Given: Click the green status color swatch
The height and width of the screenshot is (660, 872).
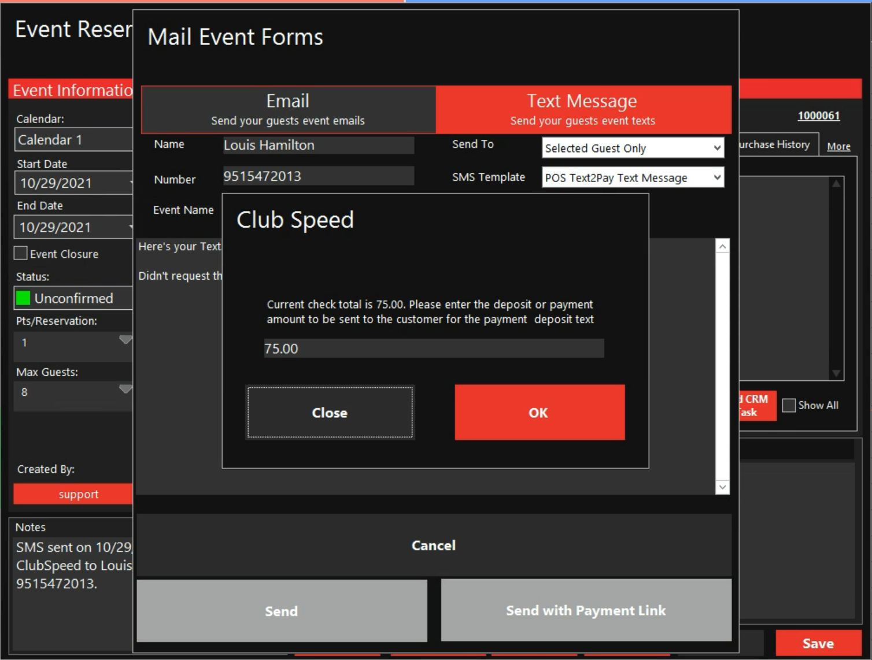Looking at the screenshot, I should click(x=23, y=298).
